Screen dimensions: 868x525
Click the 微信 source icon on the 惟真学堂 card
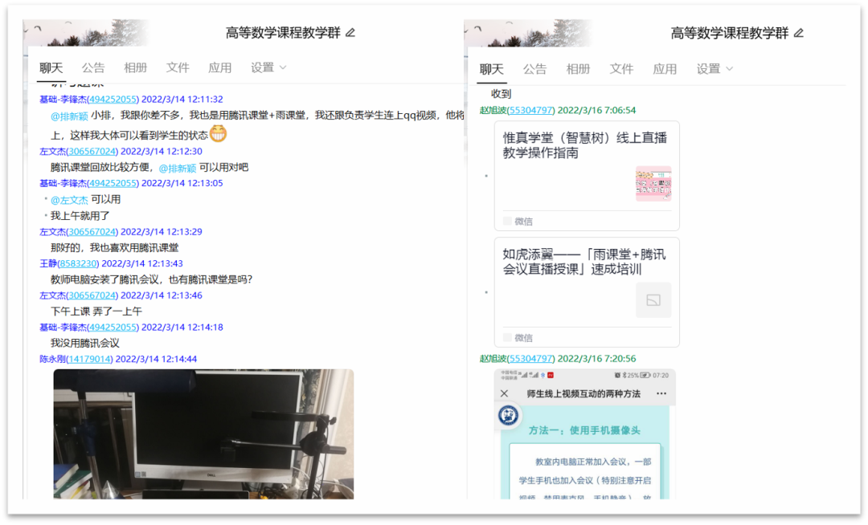point(507,221)
